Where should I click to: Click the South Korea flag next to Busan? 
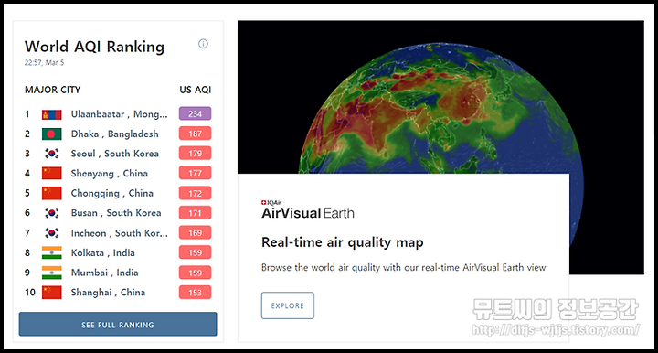pos(51,213)
